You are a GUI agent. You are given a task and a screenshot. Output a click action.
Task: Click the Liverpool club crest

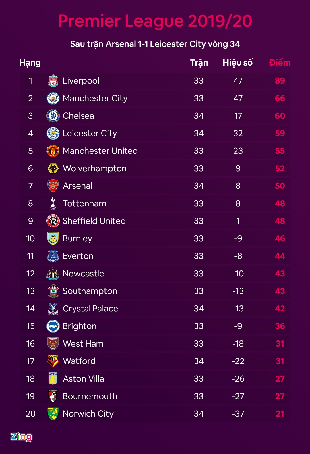tap(53, 81)
